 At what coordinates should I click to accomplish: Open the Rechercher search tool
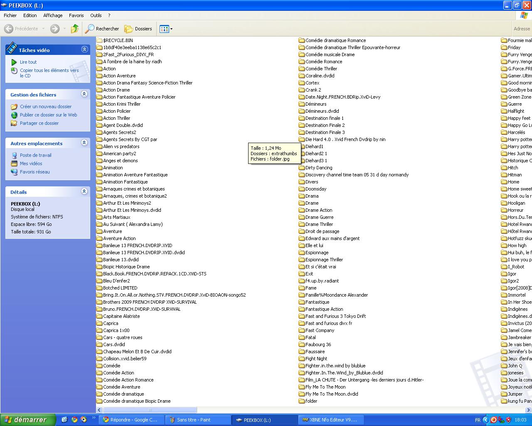[102, 29]
